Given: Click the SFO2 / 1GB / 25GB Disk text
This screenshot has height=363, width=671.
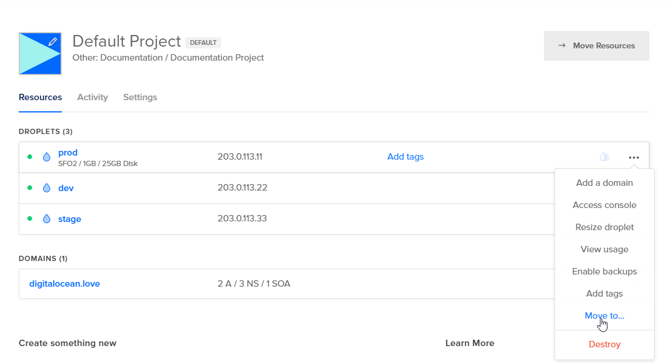Looking at the screenshot, I should pyautogui.click(x=98, y=164).
